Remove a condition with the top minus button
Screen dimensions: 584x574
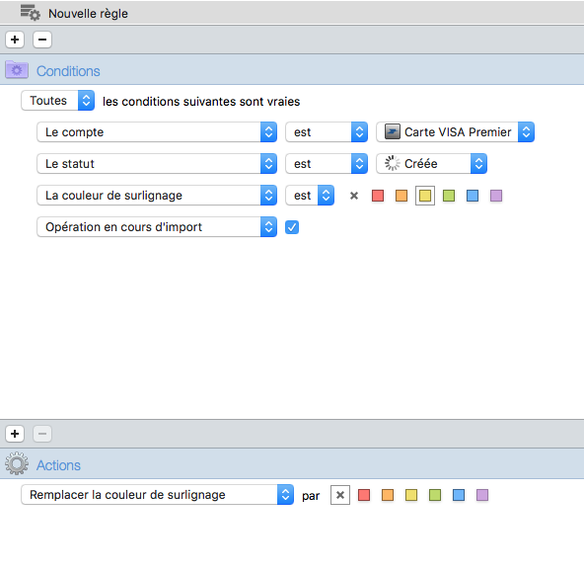[x=42, y=40]
